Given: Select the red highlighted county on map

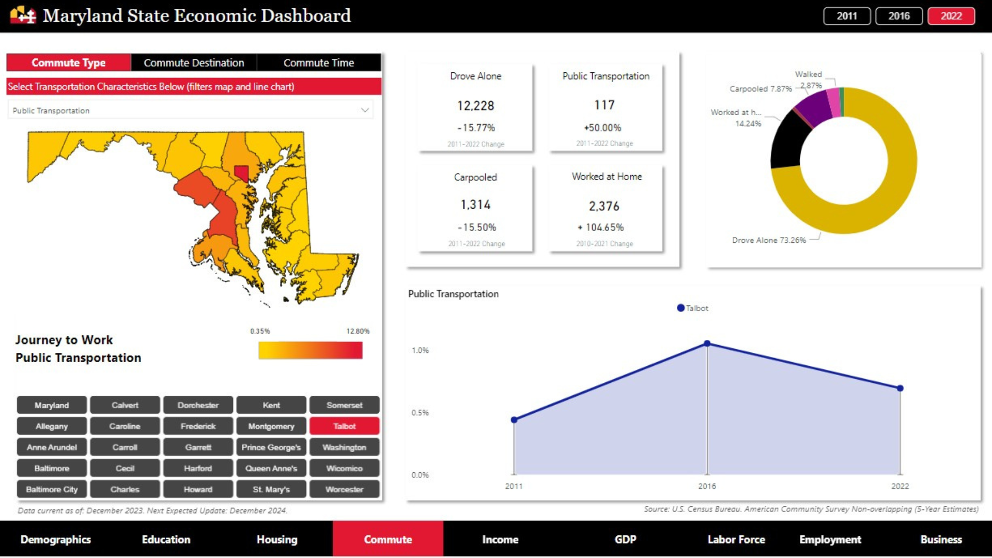Looking at the screenshot, I should pos(241,173).
